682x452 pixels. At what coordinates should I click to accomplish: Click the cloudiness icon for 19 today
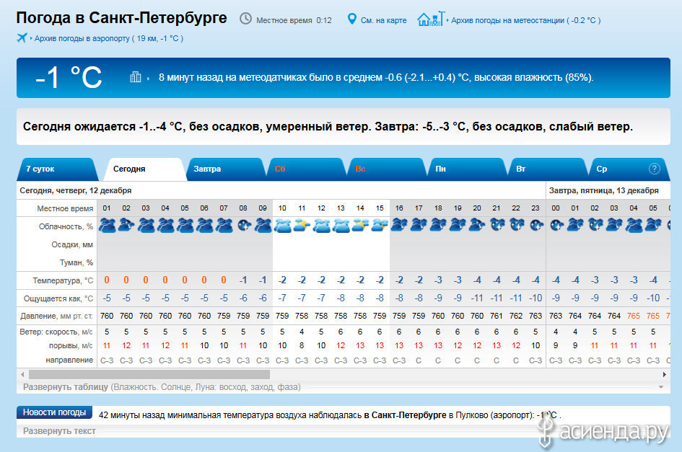[x=458, y=226]
